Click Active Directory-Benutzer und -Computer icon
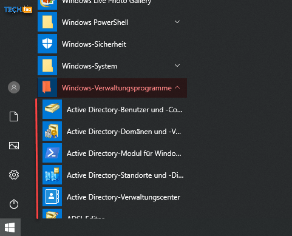Image resolution: width=292 pixels, height=236 pixels. pyautogui.click(x=52, y=109)
